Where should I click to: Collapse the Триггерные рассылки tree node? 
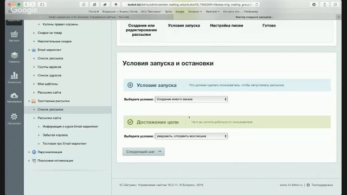[29, 101]
